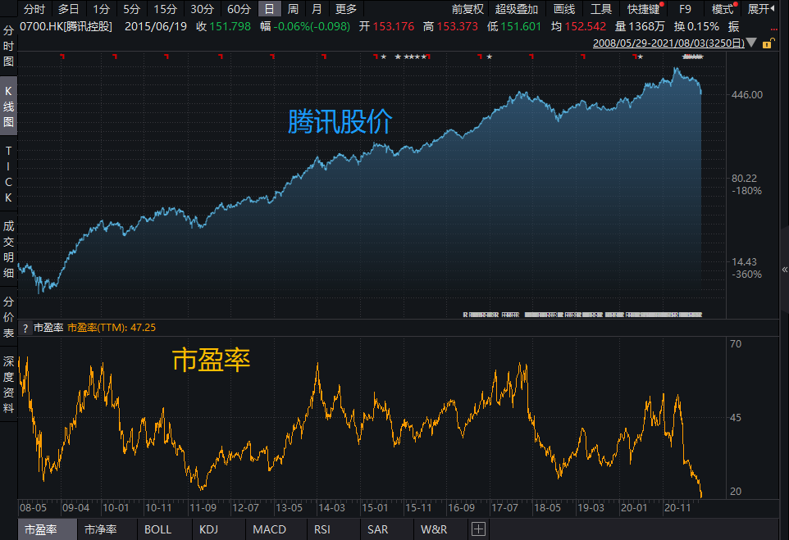Viewport: 789px width, 540px height.
Task: Open the 深度资料 sidebar panel
Action: (x=8, y=384)
